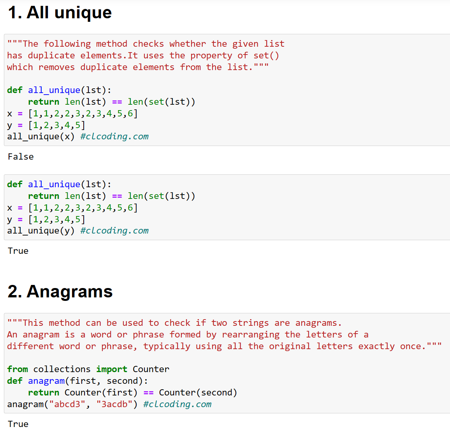Click the anagram("abcd3", "3acdb") call

[x=72, y=404]
